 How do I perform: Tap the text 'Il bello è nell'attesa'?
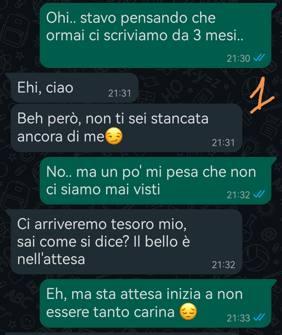(104, 251)
